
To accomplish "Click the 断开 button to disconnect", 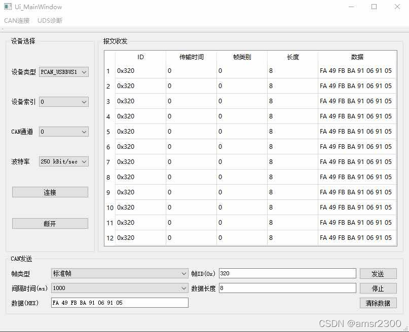I will click(x=50, y=223).
